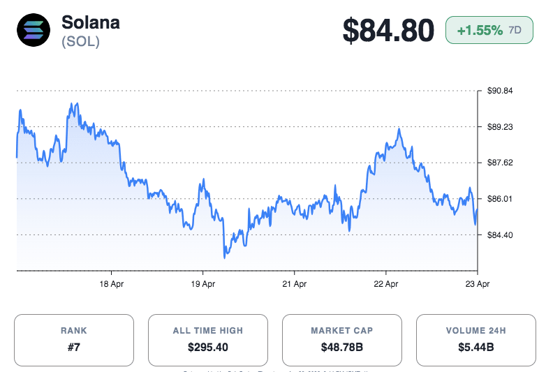Click the 23 Apr date label

click(477, 284)
